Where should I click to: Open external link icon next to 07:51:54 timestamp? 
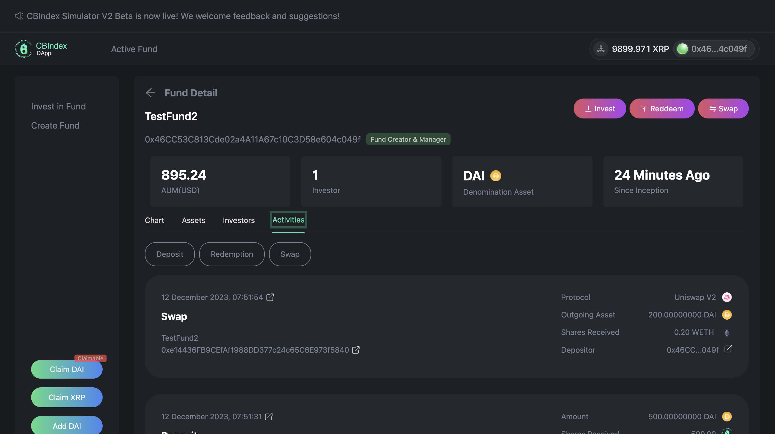tap(270, 297)
